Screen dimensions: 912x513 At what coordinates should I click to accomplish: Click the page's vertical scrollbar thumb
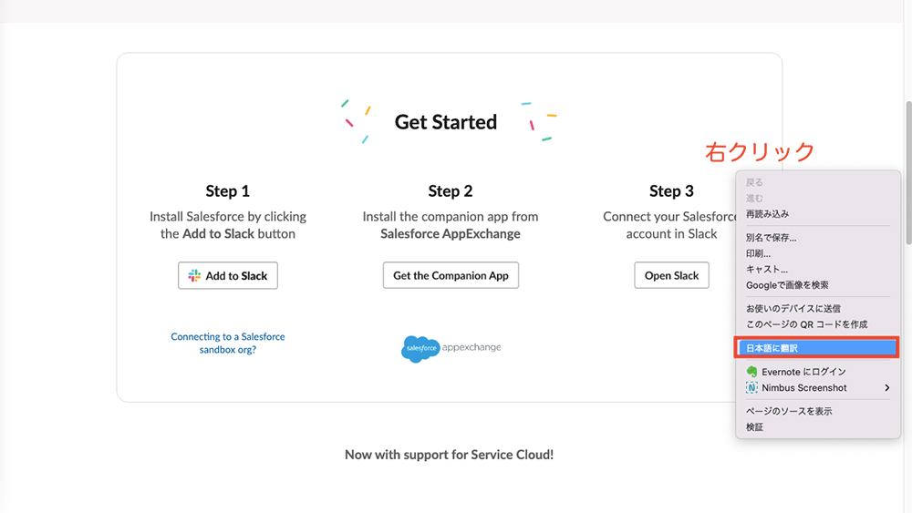pos(908,172)
